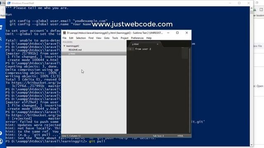Click restore button of browser window behind
This screenshot has height=148, width=264.
coord(257,3)
